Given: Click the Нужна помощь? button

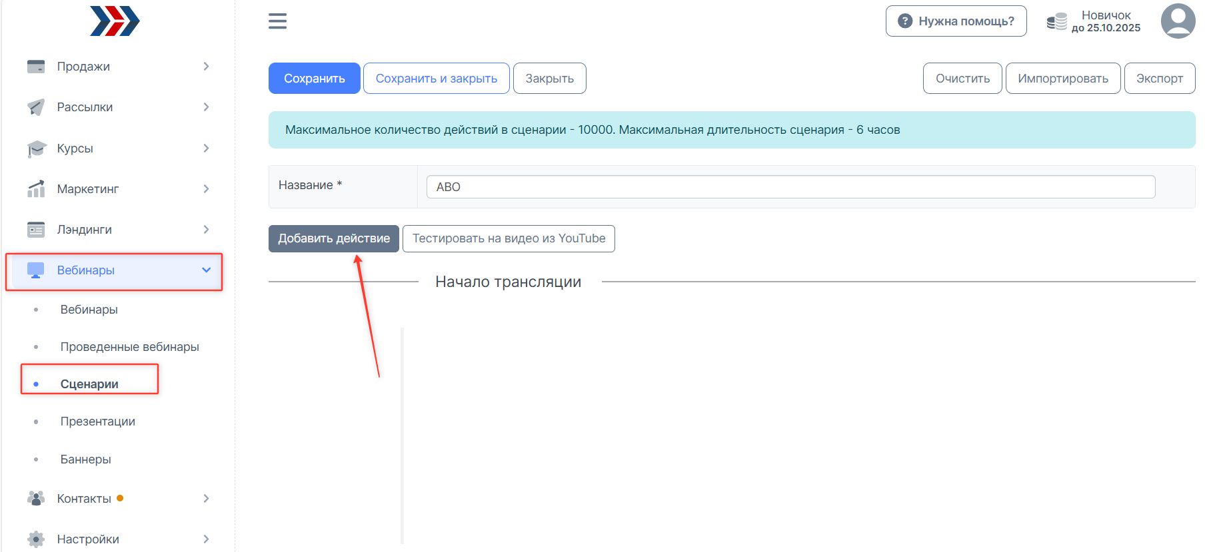Looking at the screenshot, I should (956, 21).
